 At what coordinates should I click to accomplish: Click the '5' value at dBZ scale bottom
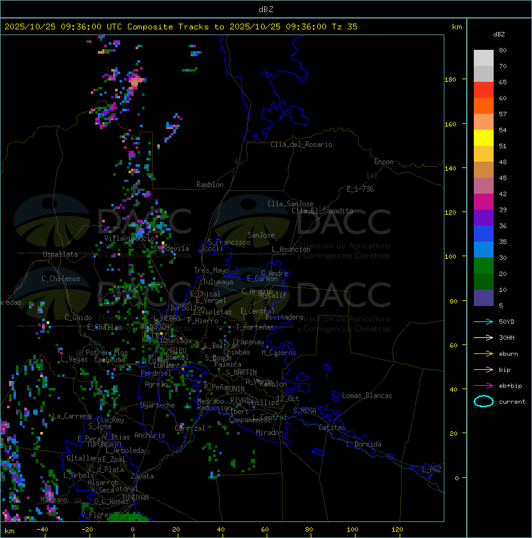pos(501,305)
